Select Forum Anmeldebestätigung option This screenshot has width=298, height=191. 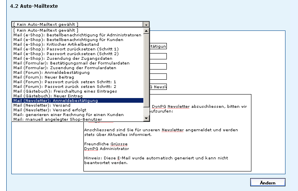[x=51, y=72]
